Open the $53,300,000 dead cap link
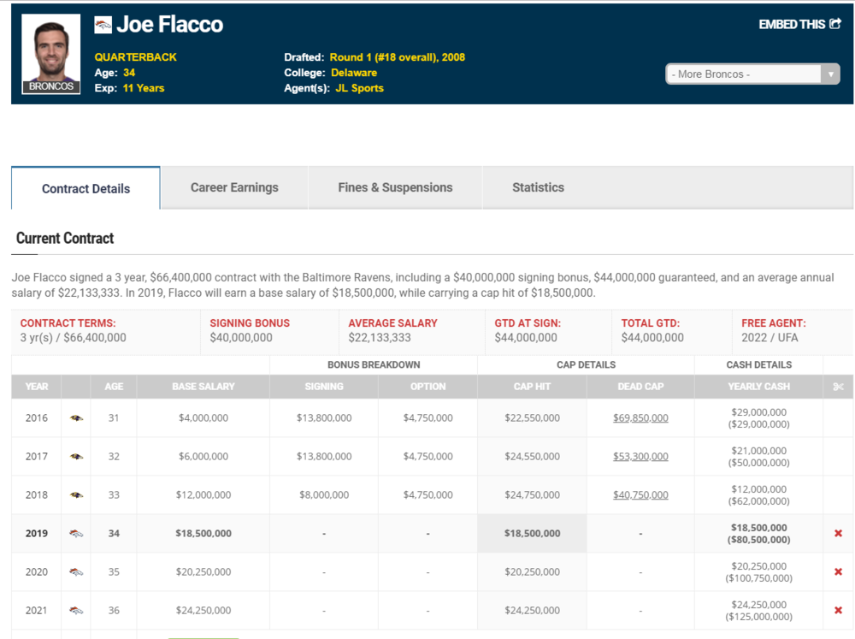Screen dimensions: 855x639 click(640, 457)
